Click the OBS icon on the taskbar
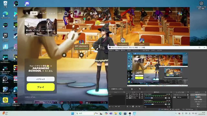This screenshot has width=207, height=116. pyautogui.click(x=130, y=113)
